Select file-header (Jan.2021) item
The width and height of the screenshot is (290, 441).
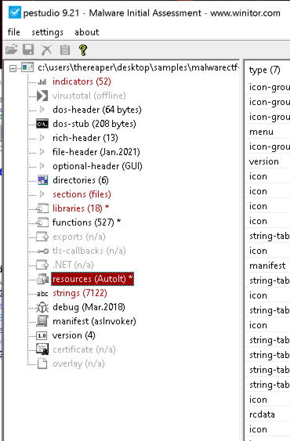[96, 152]
